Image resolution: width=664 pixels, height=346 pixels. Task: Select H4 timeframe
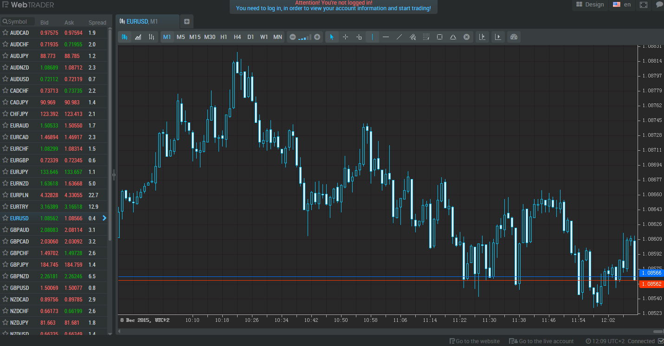point(237,37)
